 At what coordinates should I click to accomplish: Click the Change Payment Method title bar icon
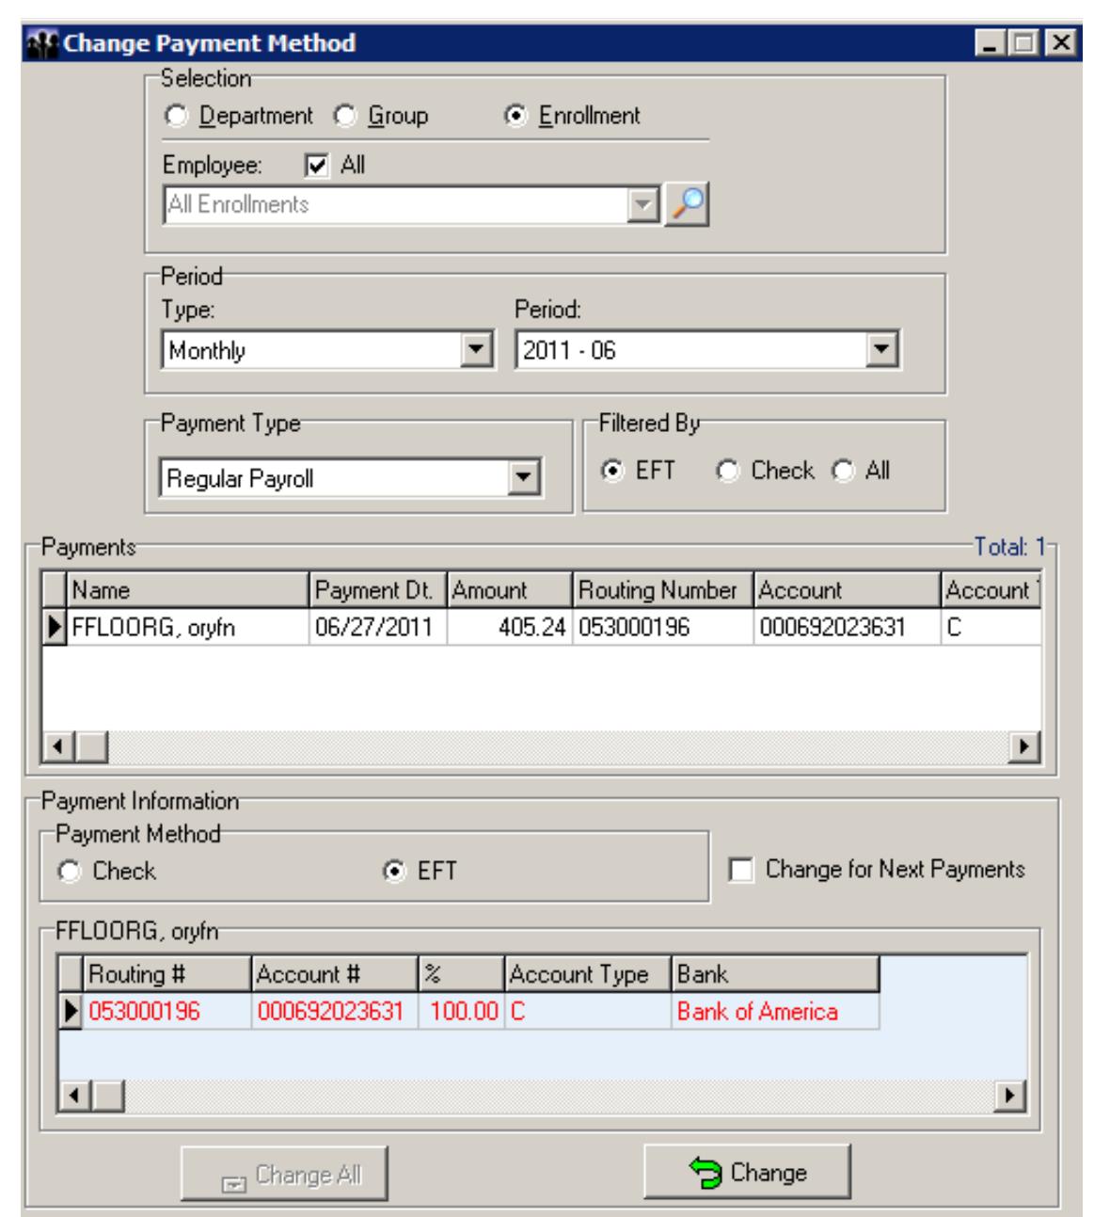coord(43,43)
